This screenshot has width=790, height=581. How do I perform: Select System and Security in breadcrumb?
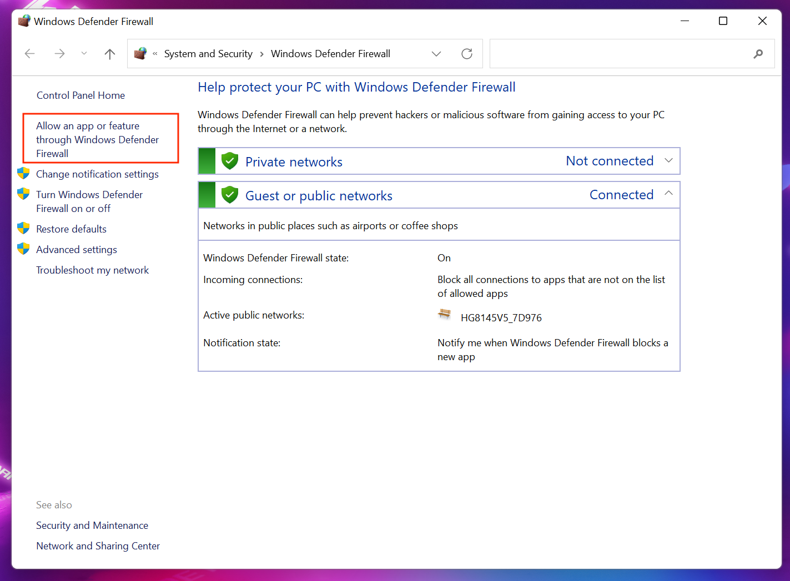point(208,54)
